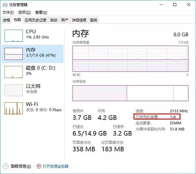Switch to the 进程 tab
The height and width of the screenshot is (174, 196).
tap(6, 20)
